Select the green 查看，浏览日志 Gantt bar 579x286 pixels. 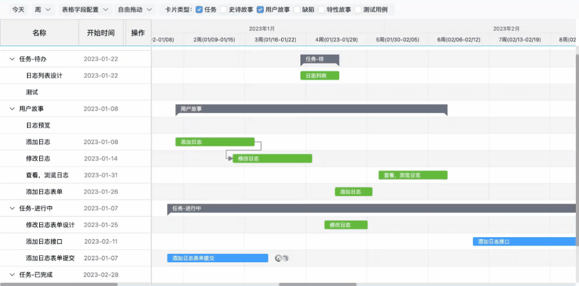click(412, 175)
